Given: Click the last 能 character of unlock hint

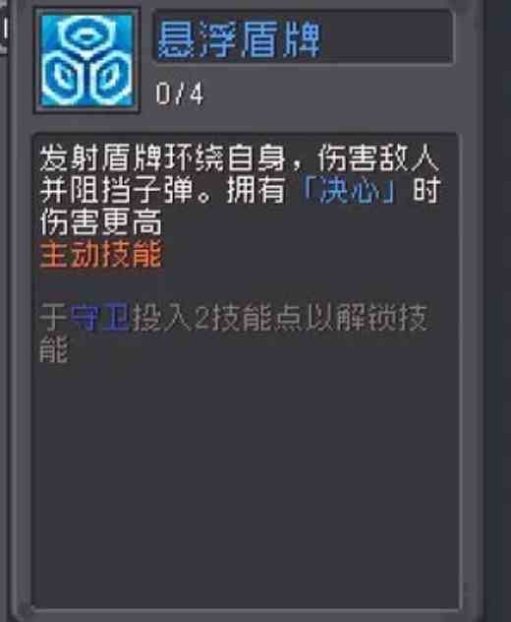Looking at the screenshot, I should click(54, 350).
